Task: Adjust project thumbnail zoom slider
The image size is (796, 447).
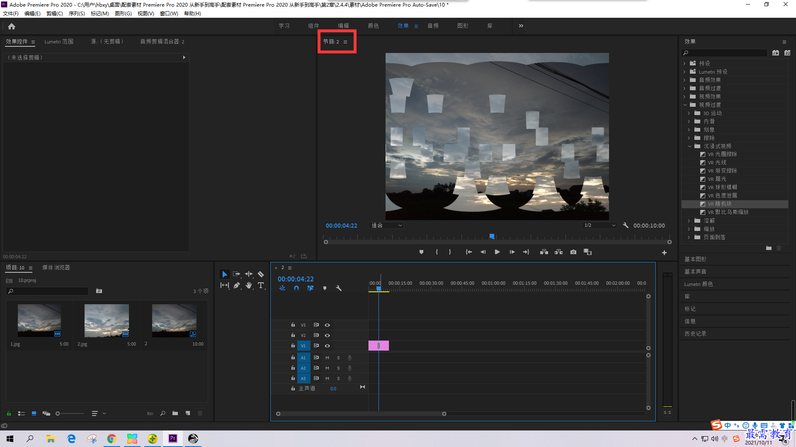Action: point(58,413)
